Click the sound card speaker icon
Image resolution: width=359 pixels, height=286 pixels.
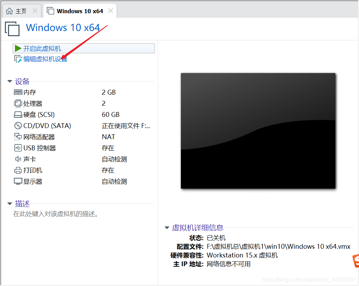pyautogui.click(x=18, y=159)
